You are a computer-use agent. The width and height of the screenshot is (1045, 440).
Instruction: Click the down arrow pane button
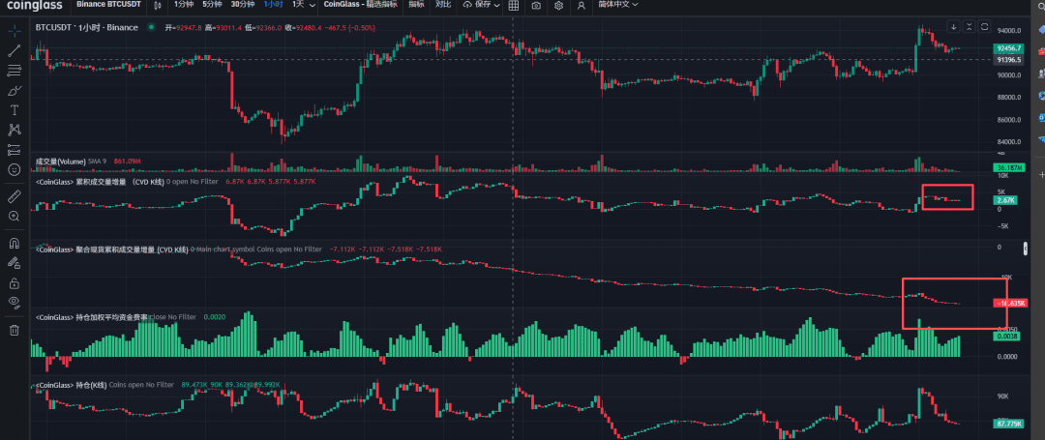point(954,27)
